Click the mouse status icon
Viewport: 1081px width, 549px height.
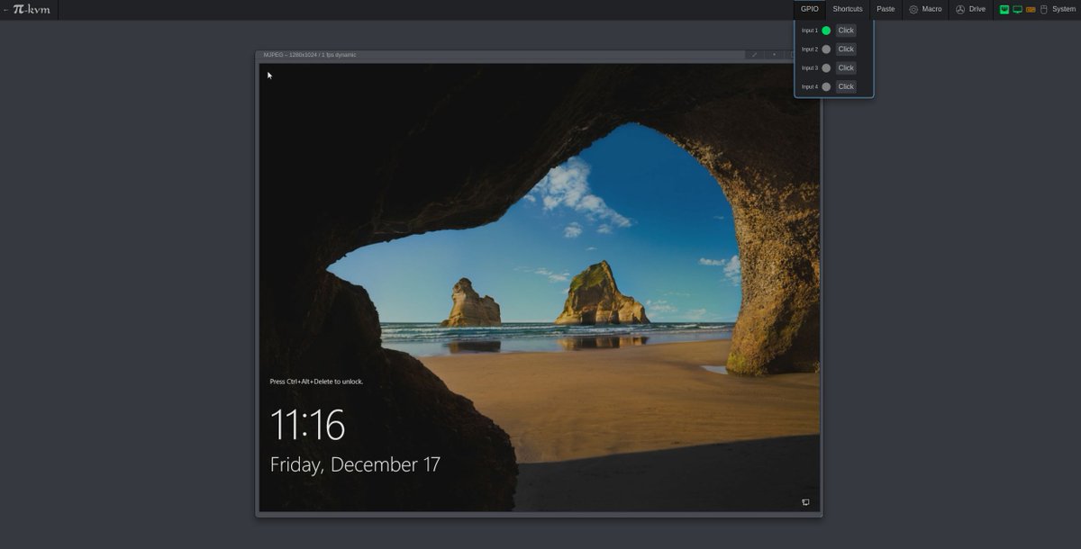[1044, 9]
